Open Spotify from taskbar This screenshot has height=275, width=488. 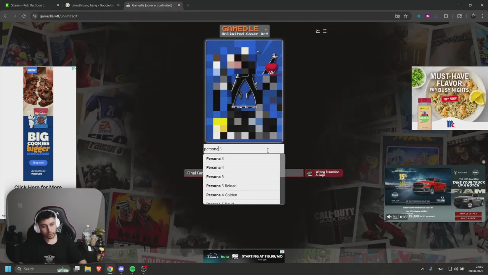pyautogui.click(x=132, y=269)
